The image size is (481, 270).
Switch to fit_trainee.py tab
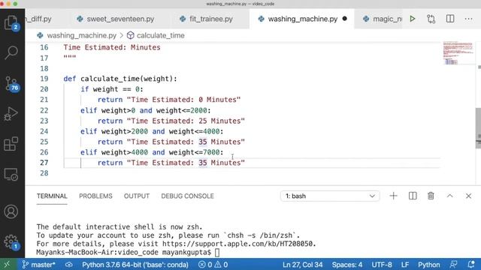pos(207,19)
